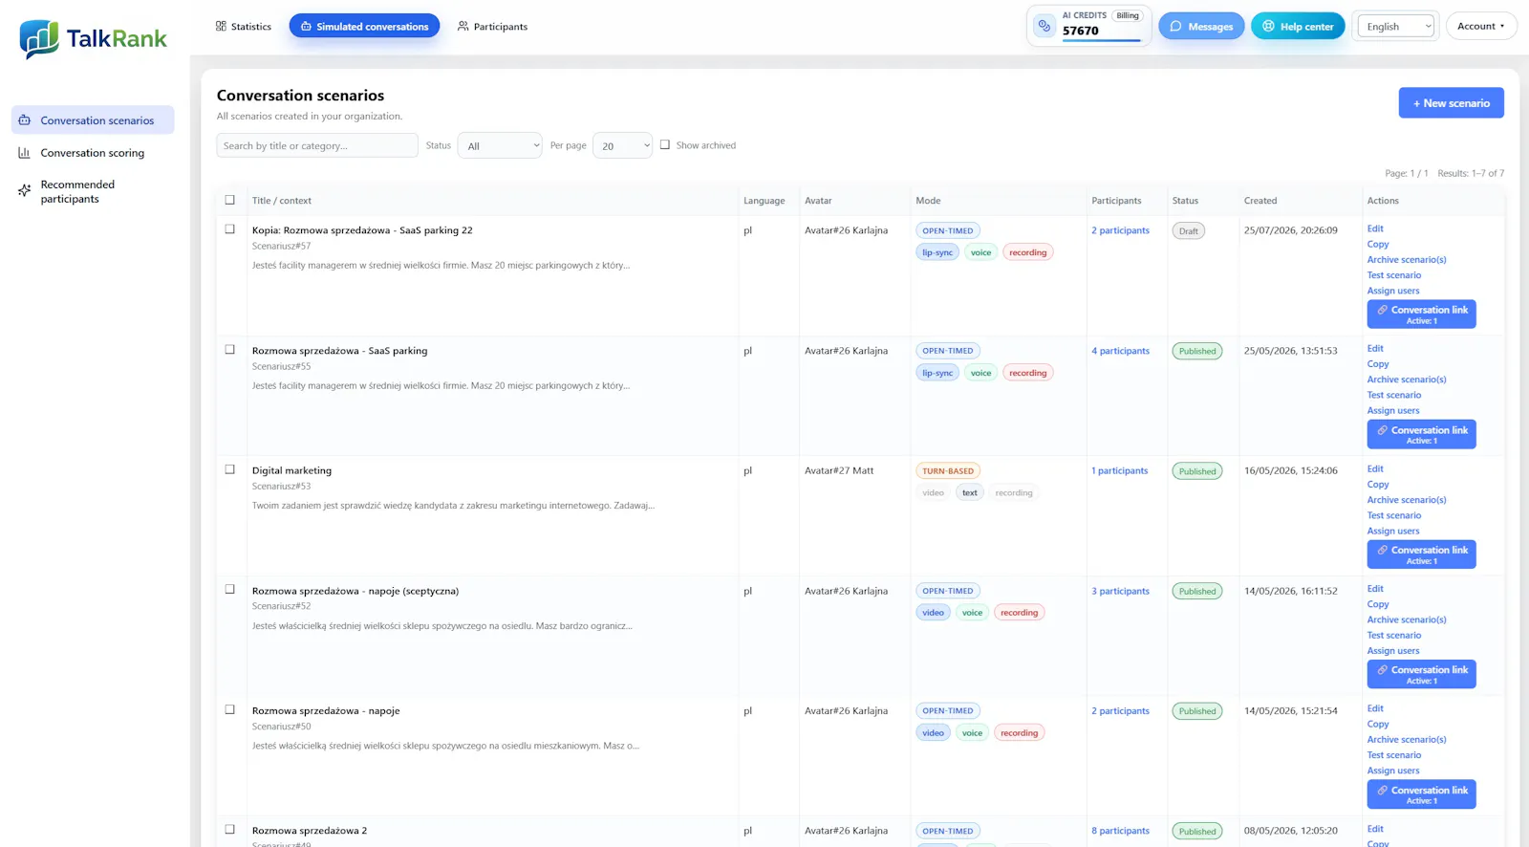Click the Conversation scoring chart icon
1529x847 pixels.
(x=25, y=153)
